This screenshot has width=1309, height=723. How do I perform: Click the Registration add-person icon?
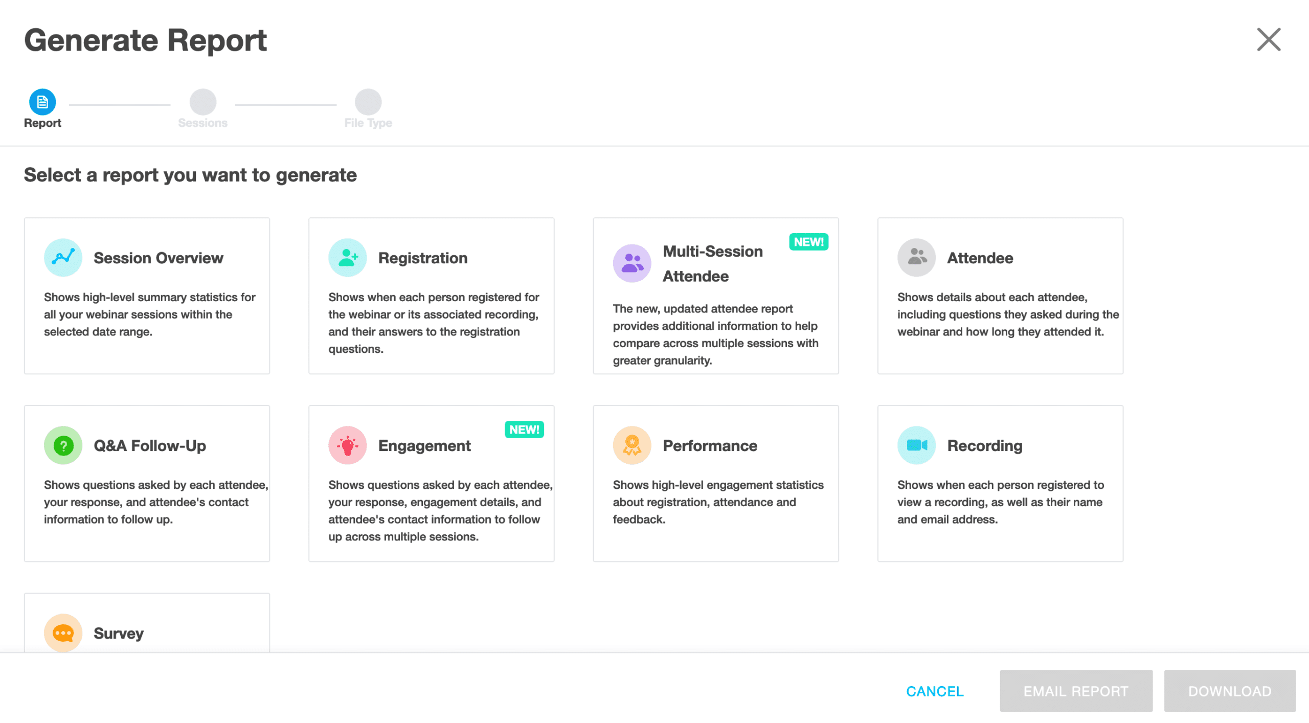point(347,258)
